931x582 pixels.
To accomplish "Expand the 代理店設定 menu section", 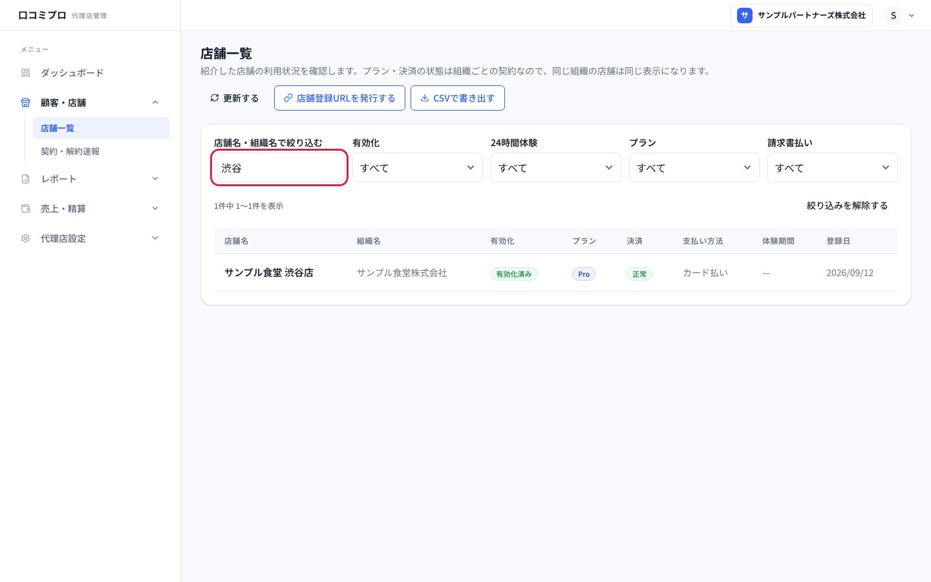I will point(155,239).
